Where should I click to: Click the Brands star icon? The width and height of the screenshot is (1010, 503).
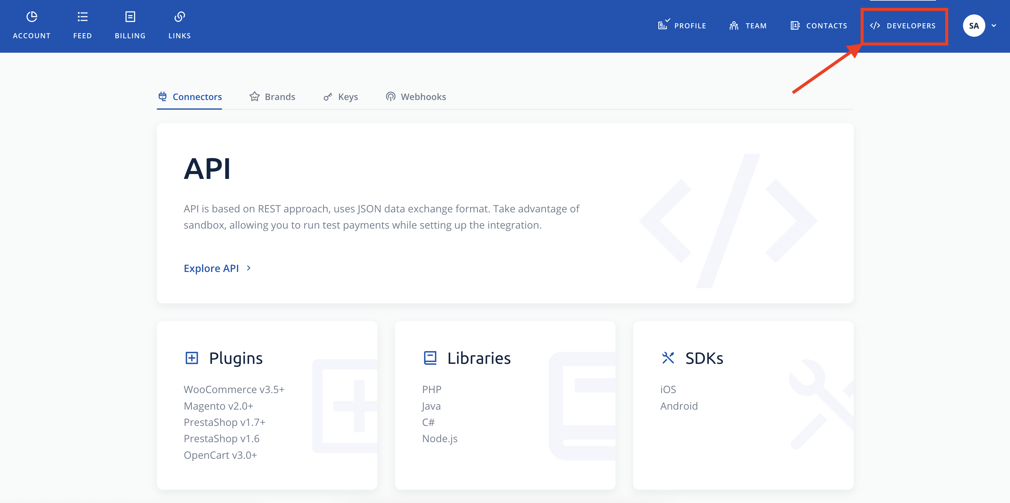pos(254,96)
